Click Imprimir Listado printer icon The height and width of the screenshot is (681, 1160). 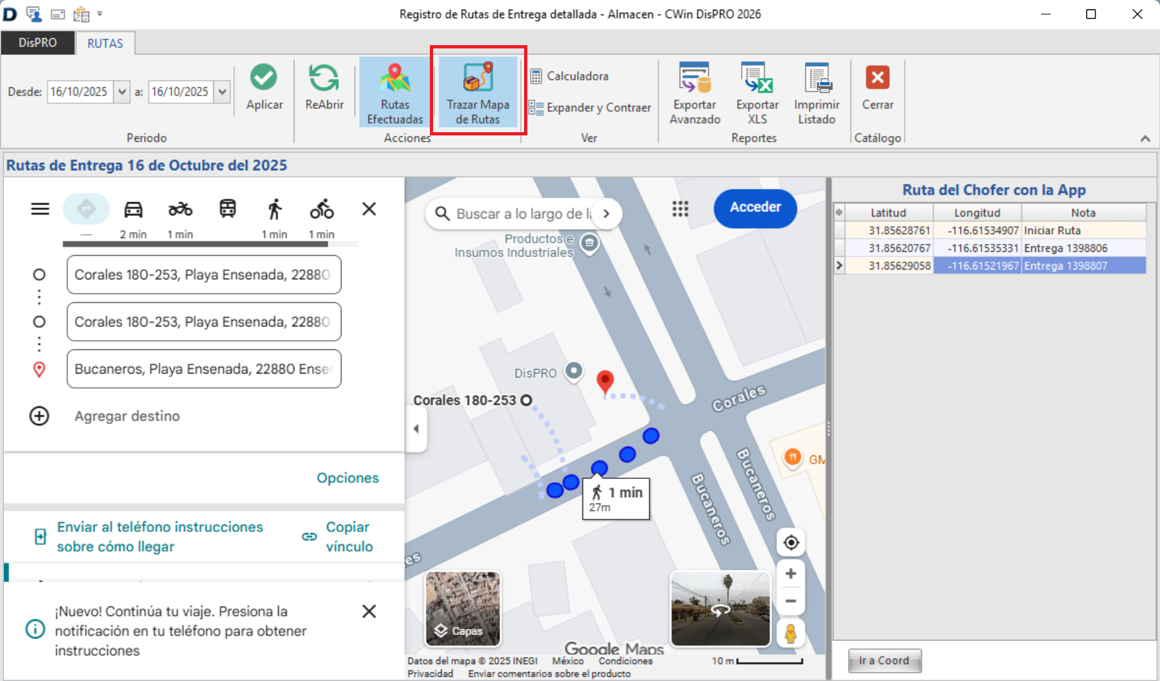pyautogui.click(x=817, y=78)
